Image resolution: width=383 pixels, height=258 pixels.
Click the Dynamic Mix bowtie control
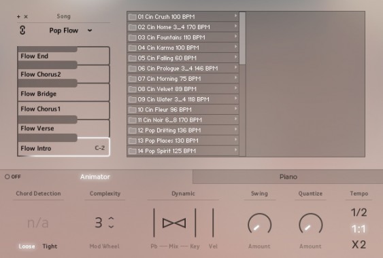[x=174, y=223]
